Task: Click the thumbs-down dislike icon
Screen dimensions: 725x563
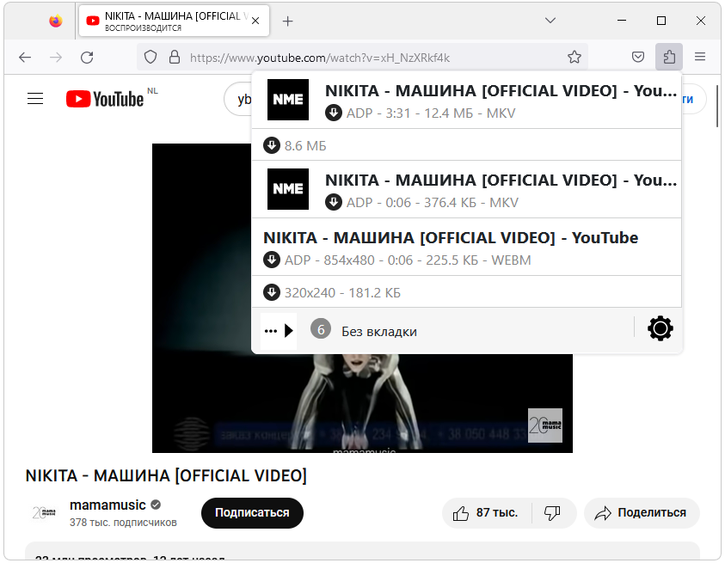Action: (553, 513)
